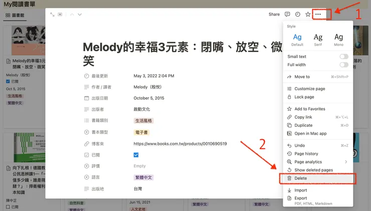Toggle the 已閱 checkbox in page properties
Viewport: 371px width, 211px height.
[136, 155]
